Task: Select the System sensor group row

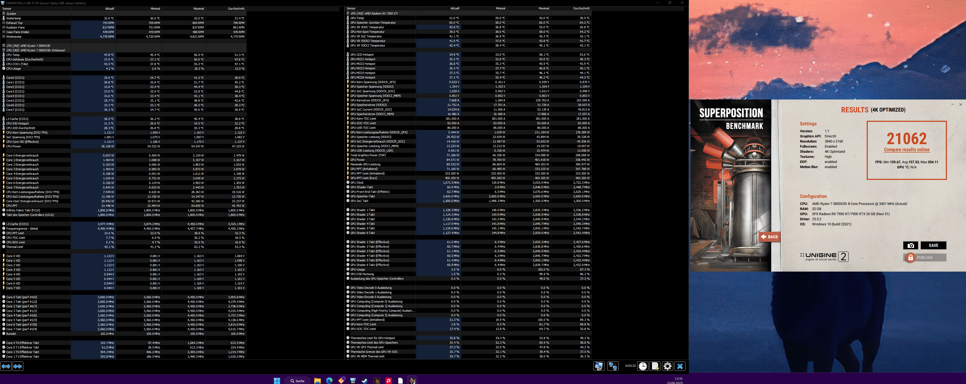Action: [x=124, y=13]
